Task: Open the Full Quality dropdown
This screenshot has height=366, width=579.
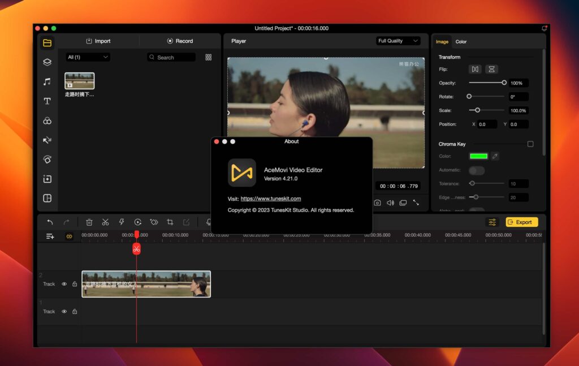Action: [397, 41]
